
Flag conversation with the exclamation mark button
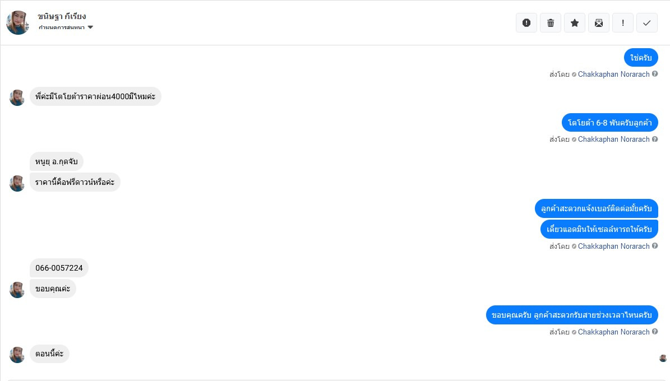622,23
